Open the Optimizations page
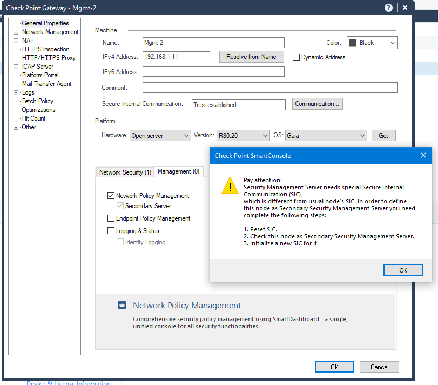The height and width of the screenshot is (385, 438). click(38, 110)
